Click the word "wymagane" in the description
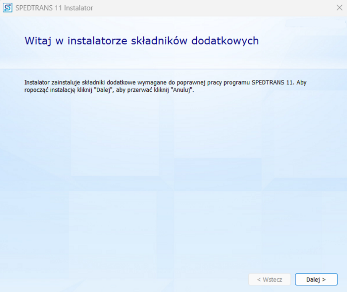347x292 pixels. 148,83
